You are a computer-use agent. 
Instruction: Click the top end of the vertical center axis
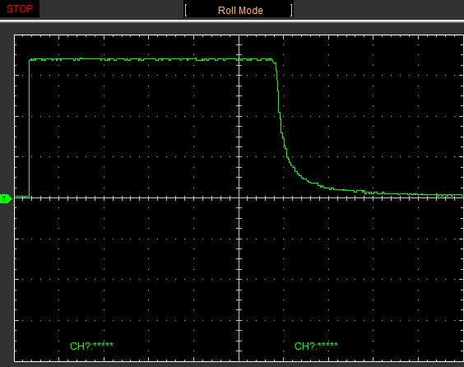pos(239,37)
